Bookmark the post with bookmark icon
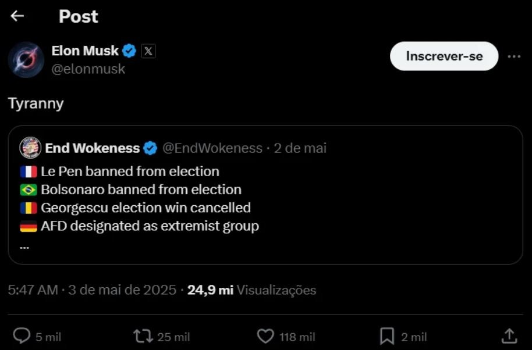532x350 pixels. (x=387, y=336)
